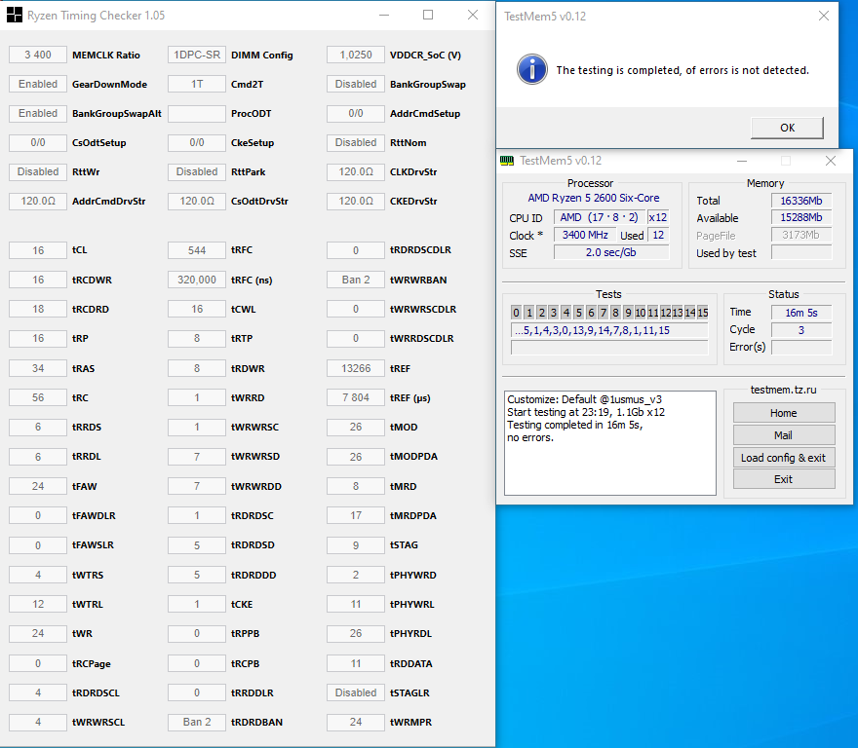This screenshot has height=748, width=858.
Task: Click the blue information icon in dialog
Action: point(532,69)
